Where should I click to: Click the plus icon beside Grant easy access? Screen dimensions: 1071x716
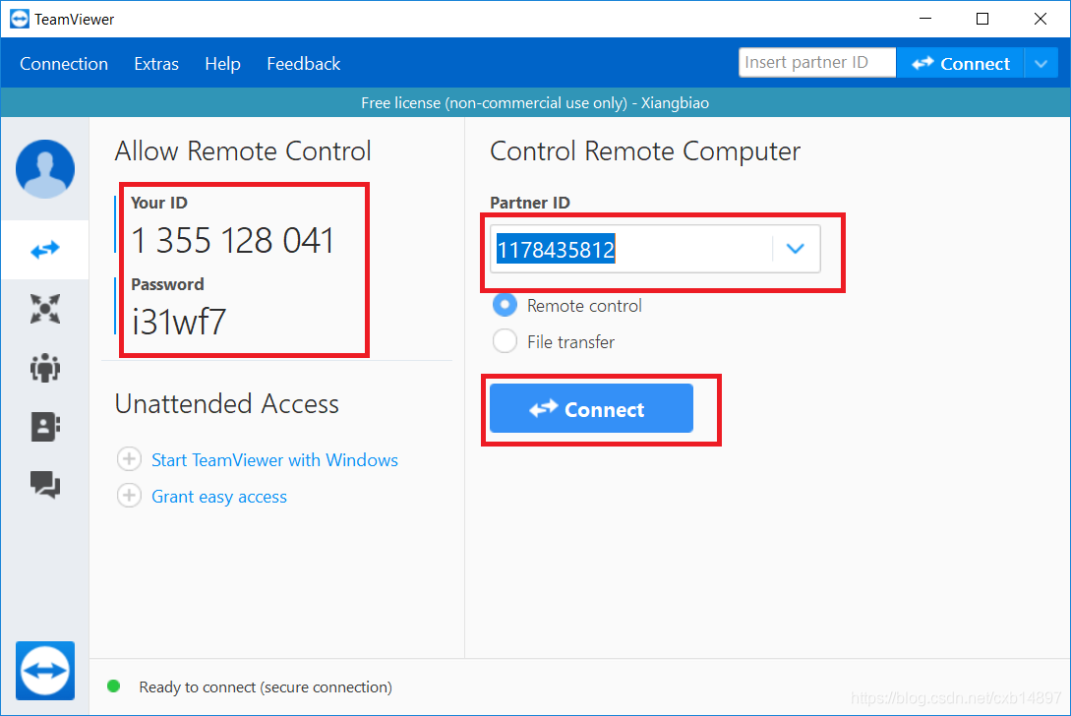pyautogui.click(x=129, y=496)
